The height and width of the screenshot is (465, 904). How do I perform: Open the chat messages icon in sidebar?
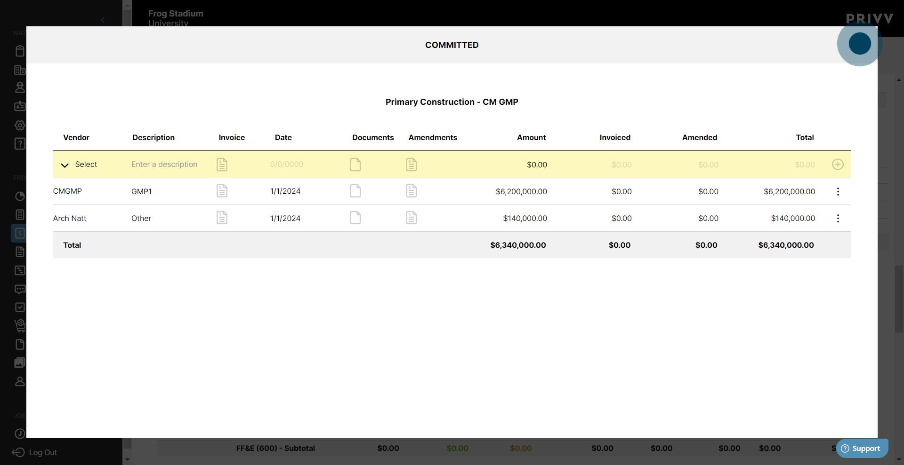coord(20,289)
